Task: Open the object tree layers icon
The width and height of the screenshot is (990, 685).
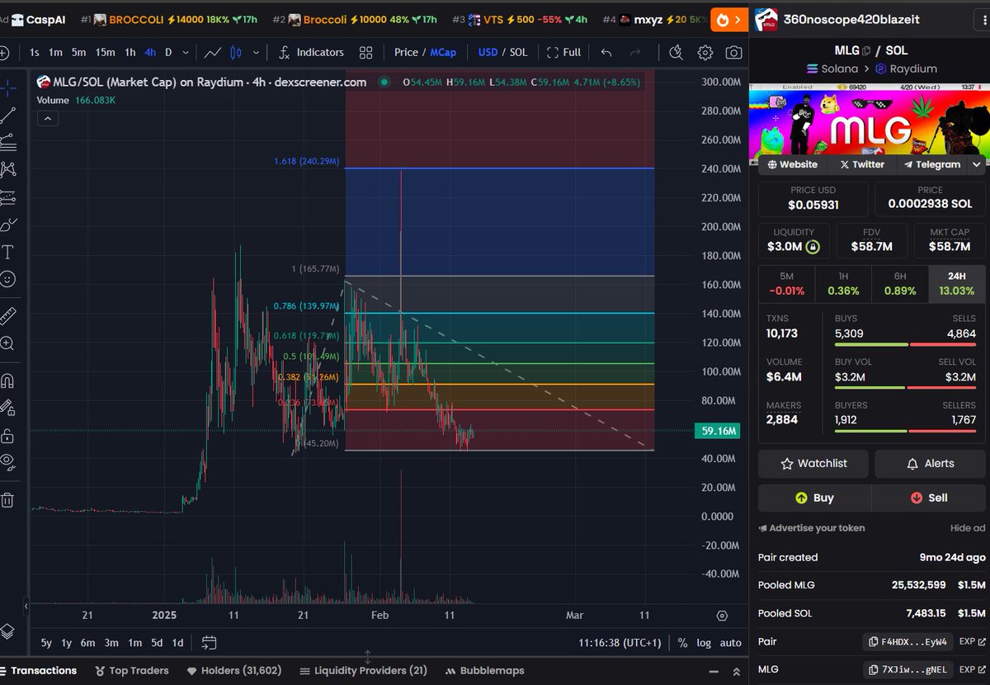Action: click(x=7, y=631)
